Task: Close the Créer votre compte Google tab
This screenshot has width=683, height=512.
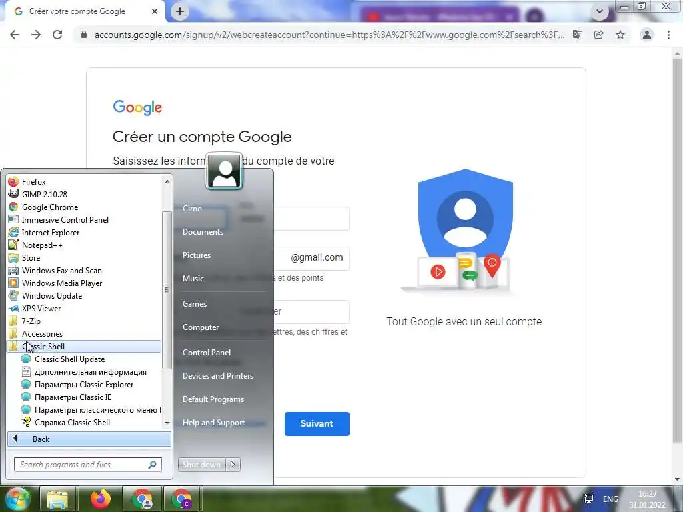Action: pyautogui.click(x=155, y=11)
